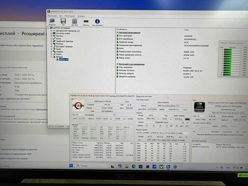The width and height of the screenshot is (248, 186).
Task: Click the AMD Ryzen 9 7845HX name field
Action: pos(103,102)
